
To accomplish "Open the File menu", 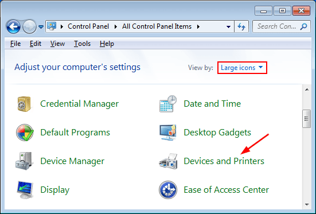I will [15, 44].
